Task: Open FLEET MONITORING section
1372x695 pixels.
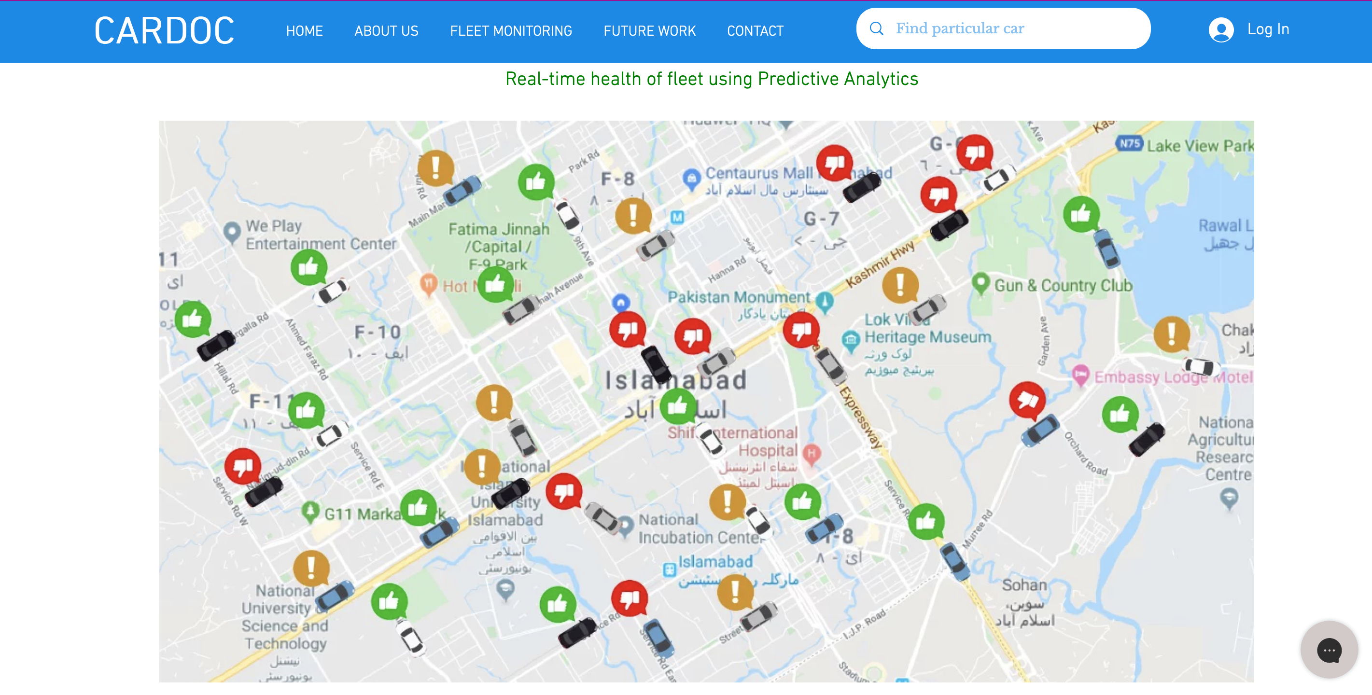Action: pyautogui.click(x=510, y=31)
